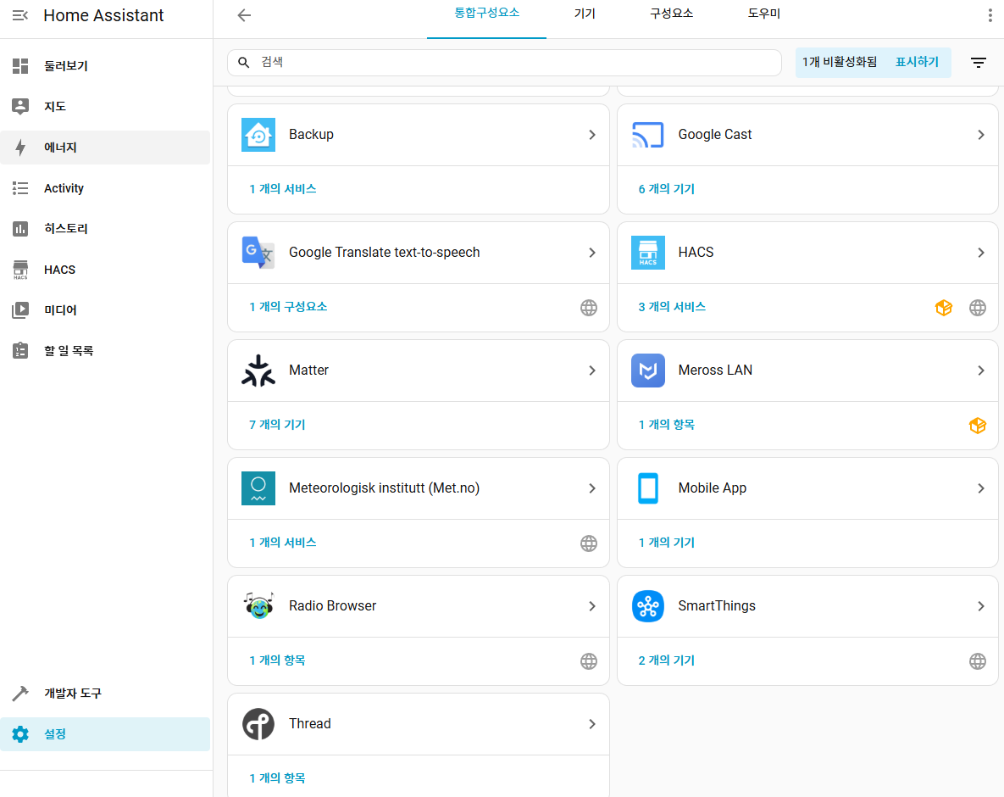Click the globe icon on the HACS card

coord(978,308)
